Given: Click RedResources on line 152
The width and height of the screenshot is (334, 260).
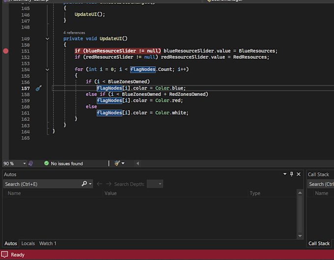Looking at the screenshot, I should pyautogui.click(x=250, y=57).
